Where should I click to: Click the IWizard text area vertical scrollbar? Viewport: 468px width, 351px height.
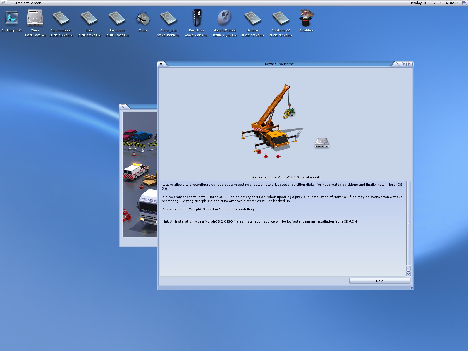click(408, 223)
